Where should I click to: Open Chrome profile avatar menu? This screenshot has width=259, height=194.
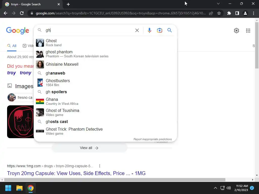coord(245,13)
